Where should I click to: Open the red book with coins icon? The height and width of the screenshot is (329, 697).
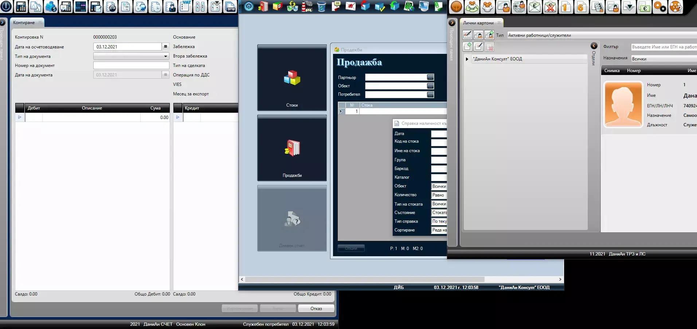[x=263, y=6]
